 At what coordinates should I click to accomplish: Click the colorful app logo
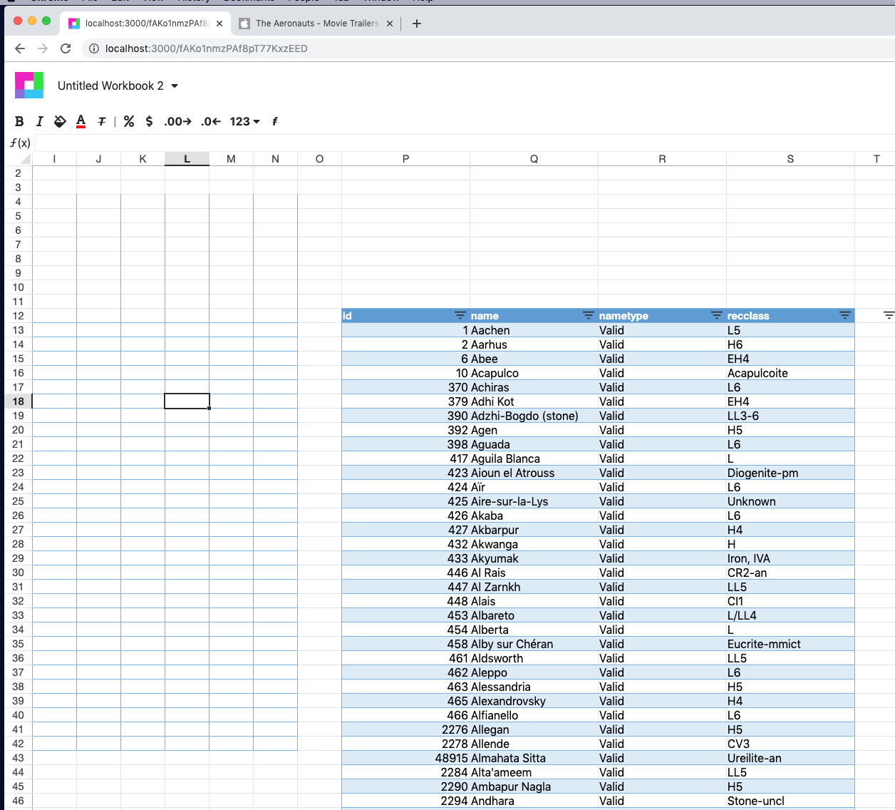[29, 86]
